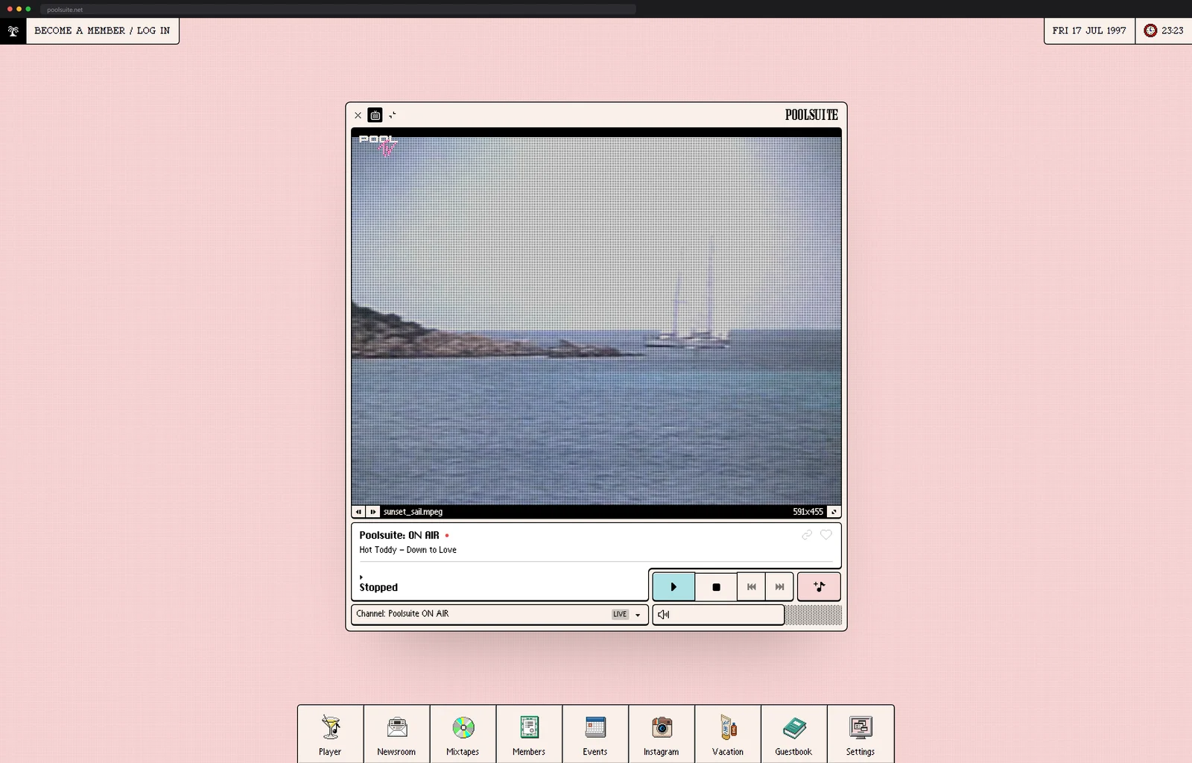This screenshot has height=763, width=1192.
Task: Collapse the Poolsuite player window
Action: point(393,115)
